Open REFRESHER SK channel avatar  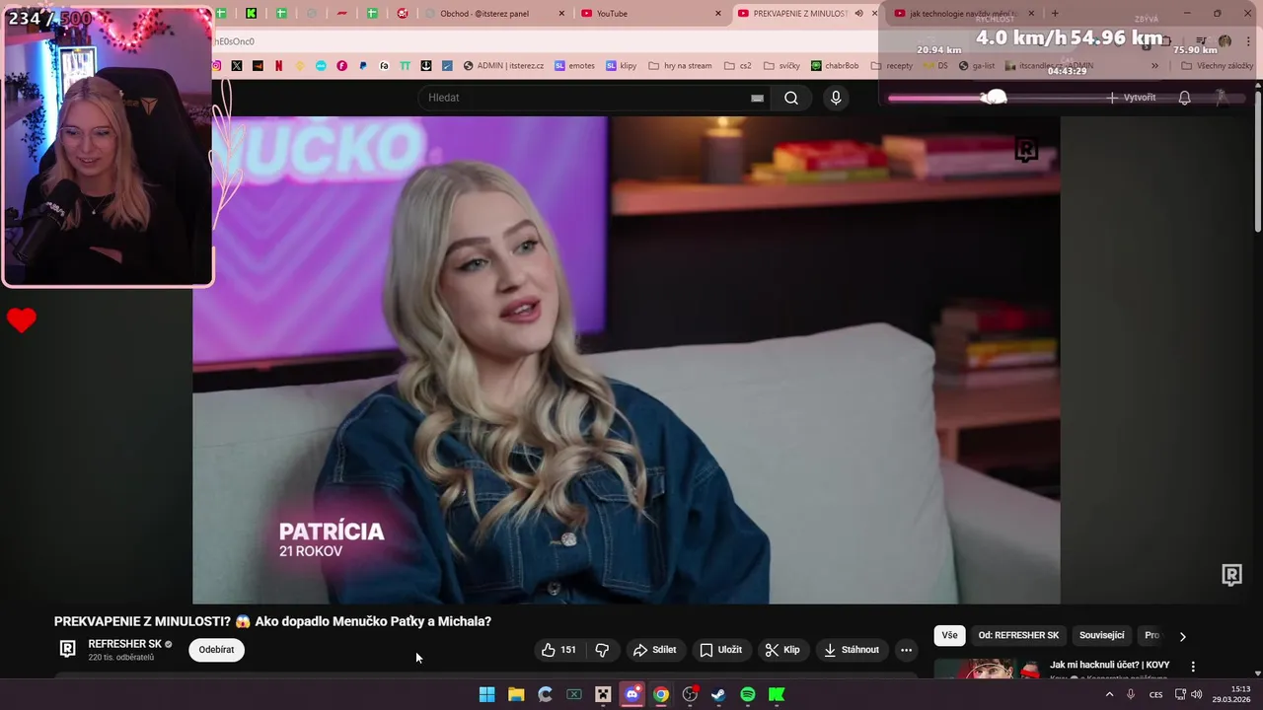click(67, 649)
